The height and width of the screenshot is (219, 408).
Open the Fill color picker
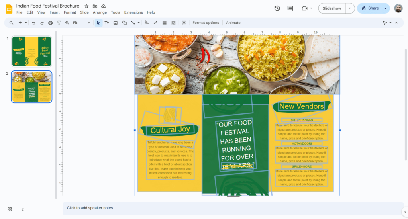147,23
